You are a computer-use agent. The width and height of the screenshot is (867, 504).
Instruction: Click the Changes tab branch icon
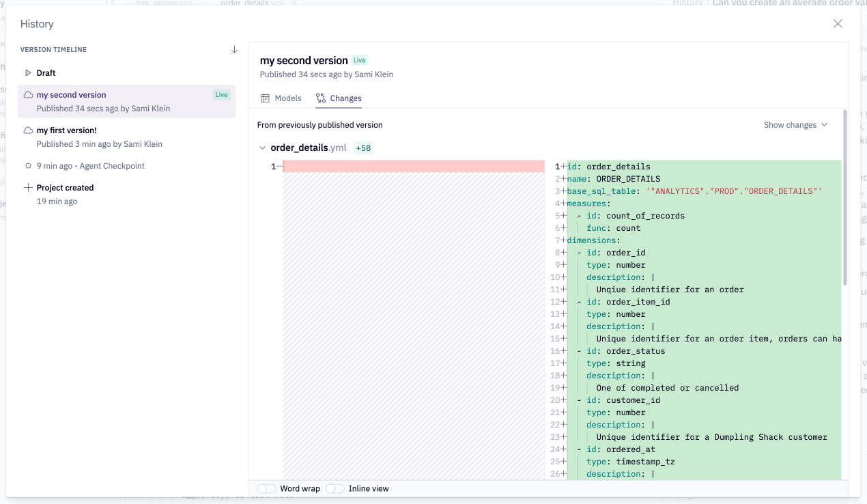coord(321,98)
